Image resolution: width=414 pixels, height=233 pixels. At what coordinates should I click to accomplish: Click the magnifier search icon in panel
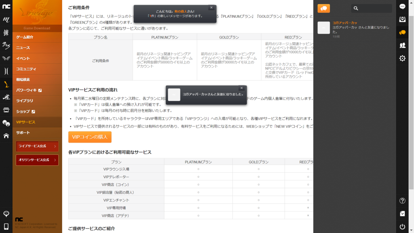click(x=356, y=8)
